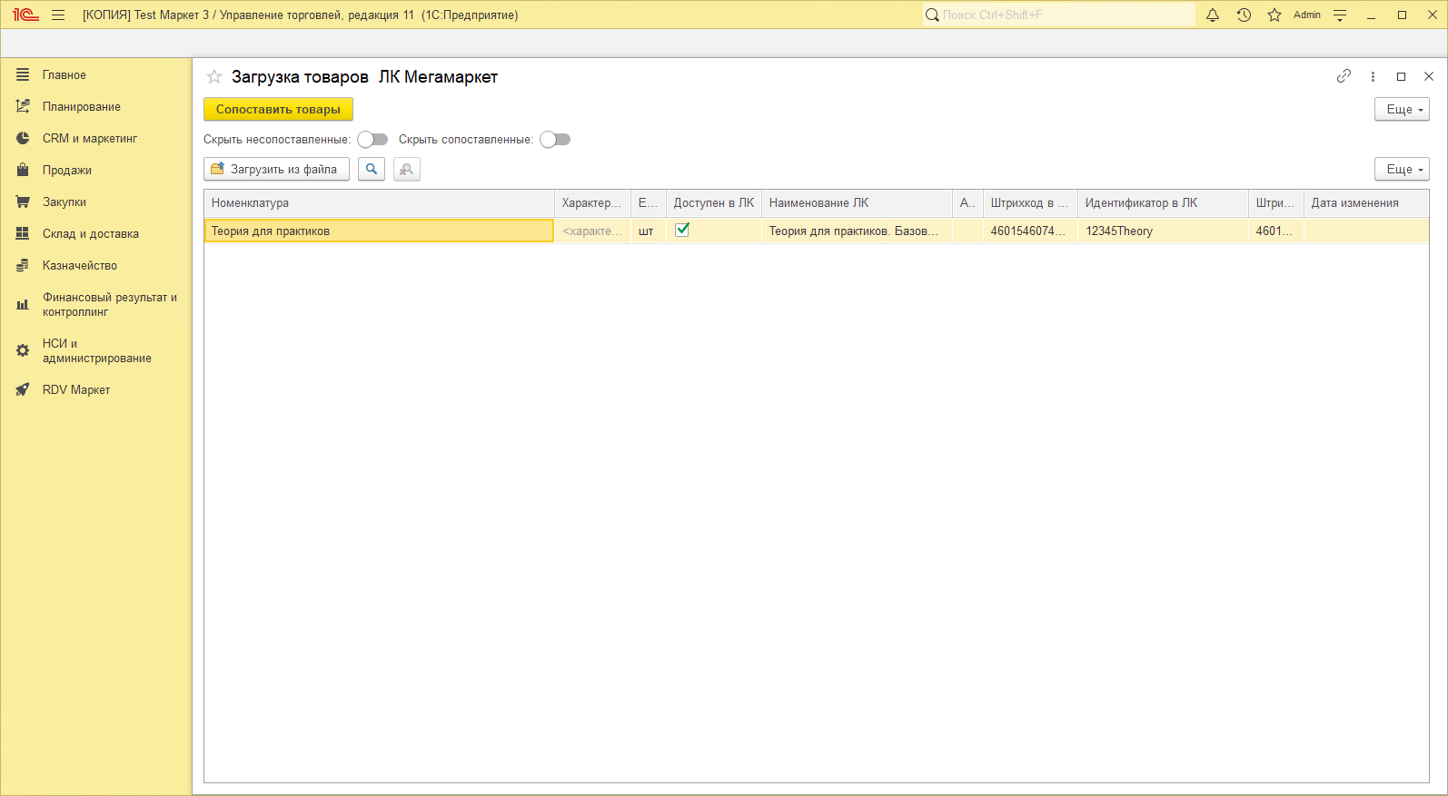This screenshot has width=1448, height=796.
Task: Open service settings icon next to Admin
Action: coord(1340,15)
